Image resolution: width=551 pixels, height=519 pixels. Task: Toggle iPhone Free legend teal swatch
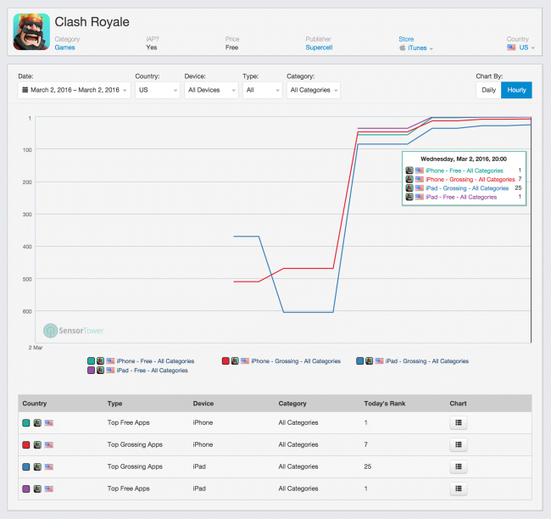pos(91,360)
